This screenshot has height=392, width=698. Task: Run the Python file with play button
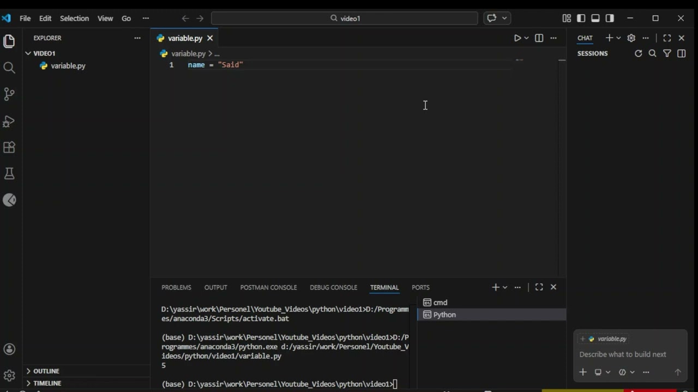[x=518, y=38]
